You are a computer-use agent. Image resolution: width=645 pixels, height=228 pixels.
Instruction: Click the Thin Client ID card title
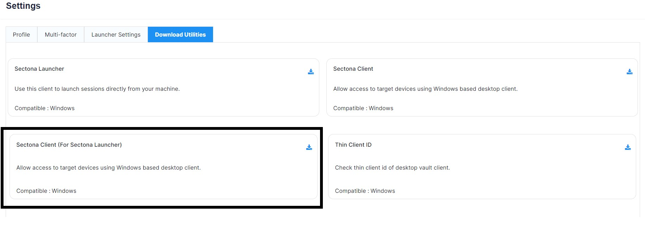[353, 145]
